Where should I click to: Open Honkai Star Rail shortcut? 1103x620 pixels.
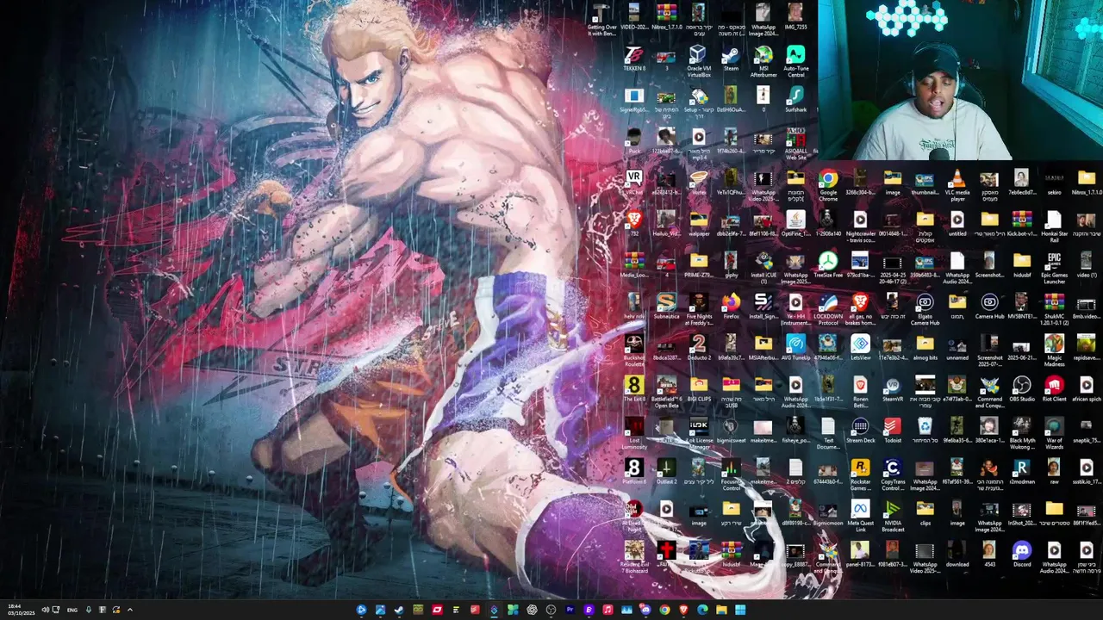tap(1054, 226)
